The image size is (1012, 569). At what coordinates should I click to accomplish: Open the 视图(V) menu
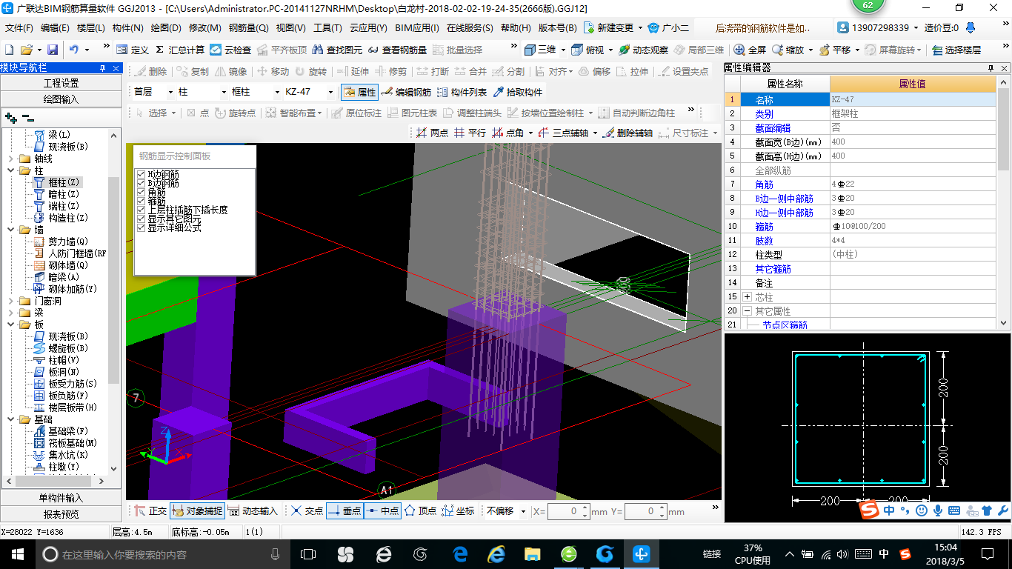[x=290, y=28]
